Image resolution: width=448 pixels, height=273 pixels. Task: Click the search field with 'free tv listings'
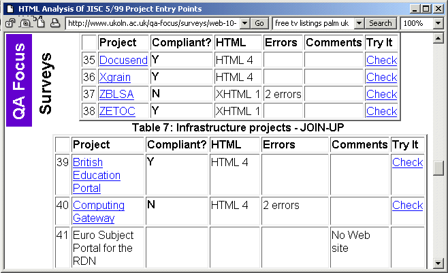313,23
